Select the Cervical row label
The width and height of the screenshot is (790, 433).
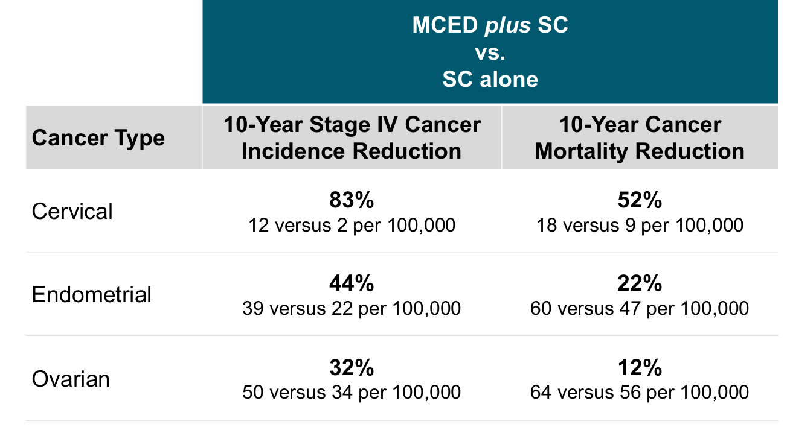[72, 212]
